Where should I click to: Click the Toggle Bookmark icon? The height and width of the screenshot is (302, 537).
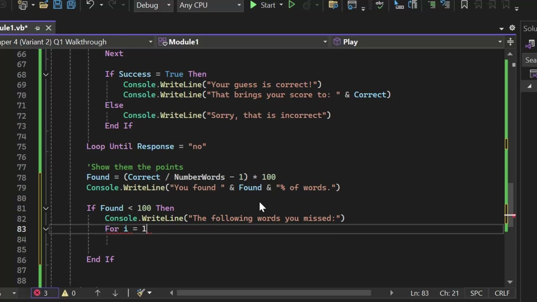[464, 5]
